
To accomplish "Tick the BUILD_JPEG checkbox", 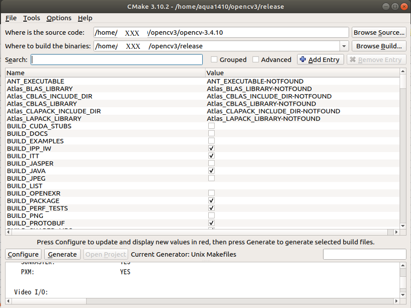I will coord(211,178).
